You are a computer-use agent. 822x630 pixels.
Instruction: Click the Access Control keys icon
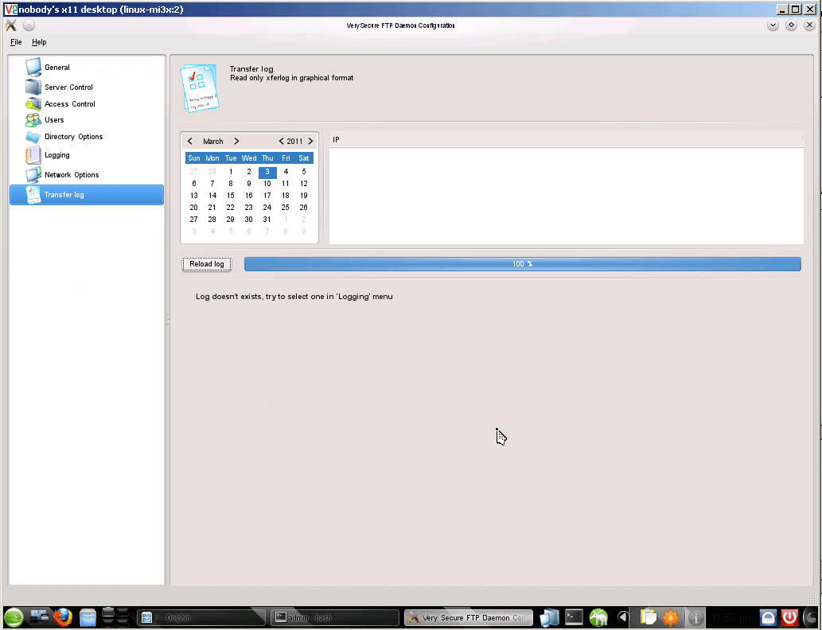(x=33, y=103)
